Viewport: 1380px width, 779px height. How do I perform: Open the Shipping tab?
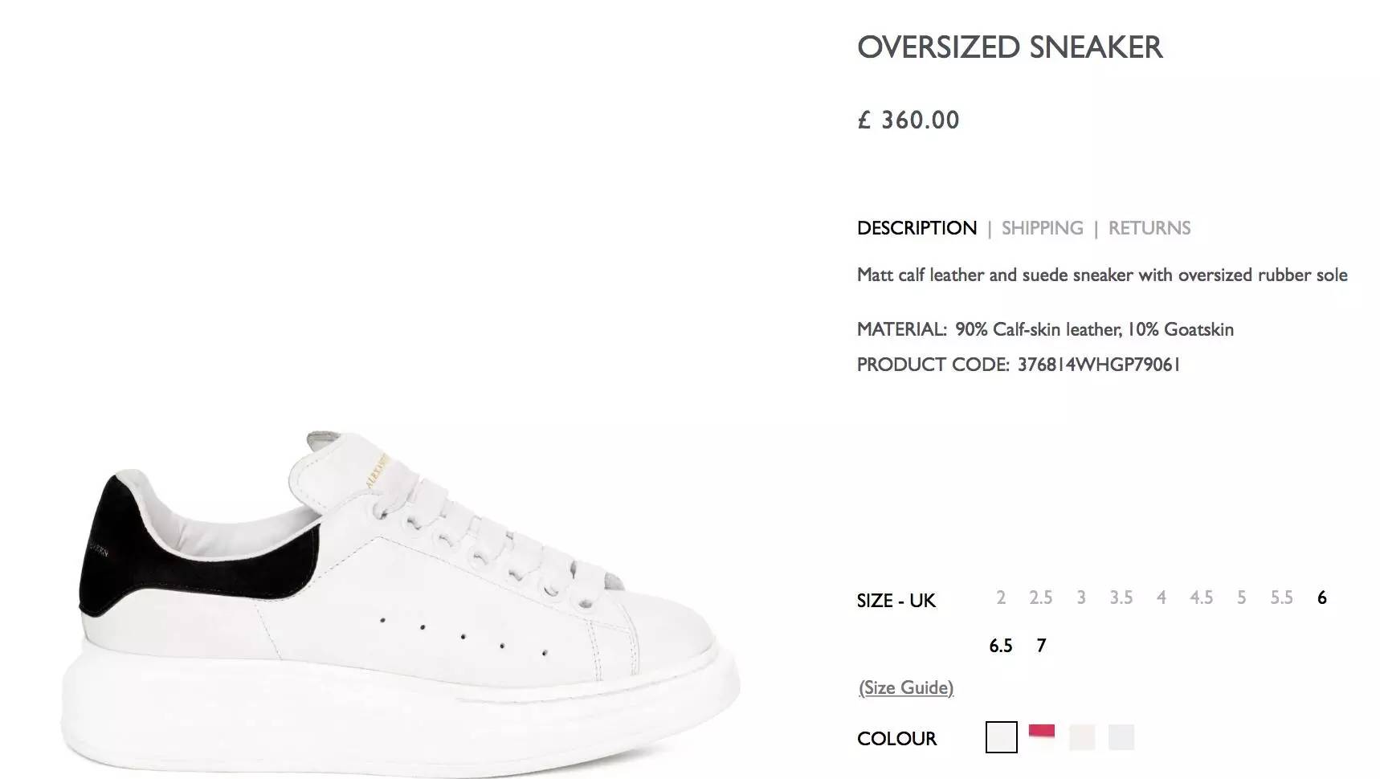[x=1042, y=228]
